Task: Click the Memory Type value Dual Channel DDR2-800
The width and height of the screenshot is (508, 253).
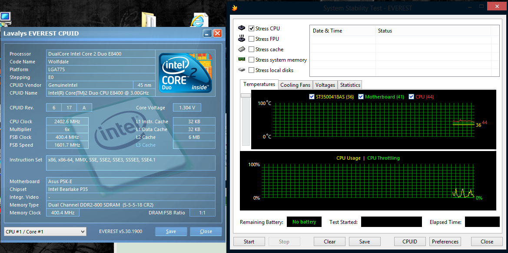Action: click(x=130, y=205)
